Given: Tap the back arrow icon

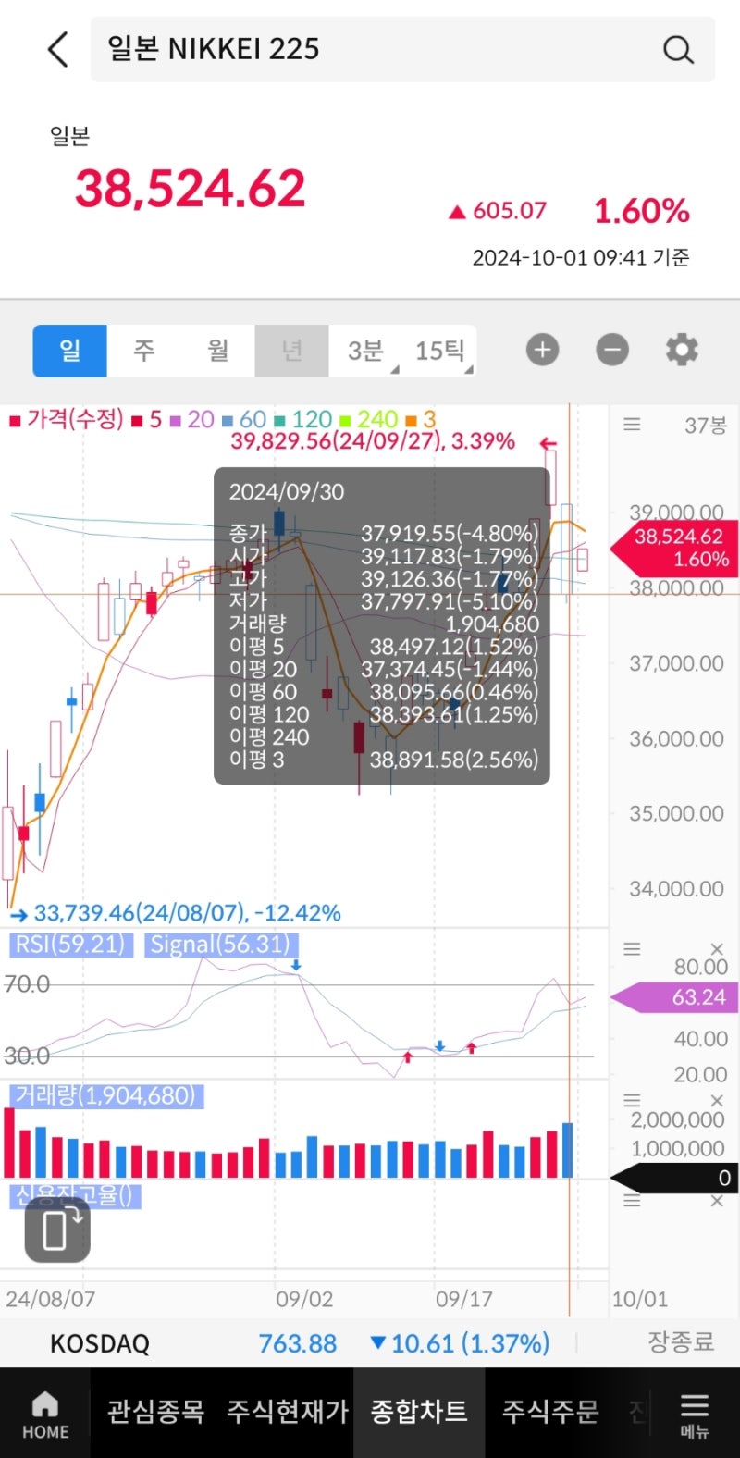Looking at the screenshot, I should click(58, 49).
